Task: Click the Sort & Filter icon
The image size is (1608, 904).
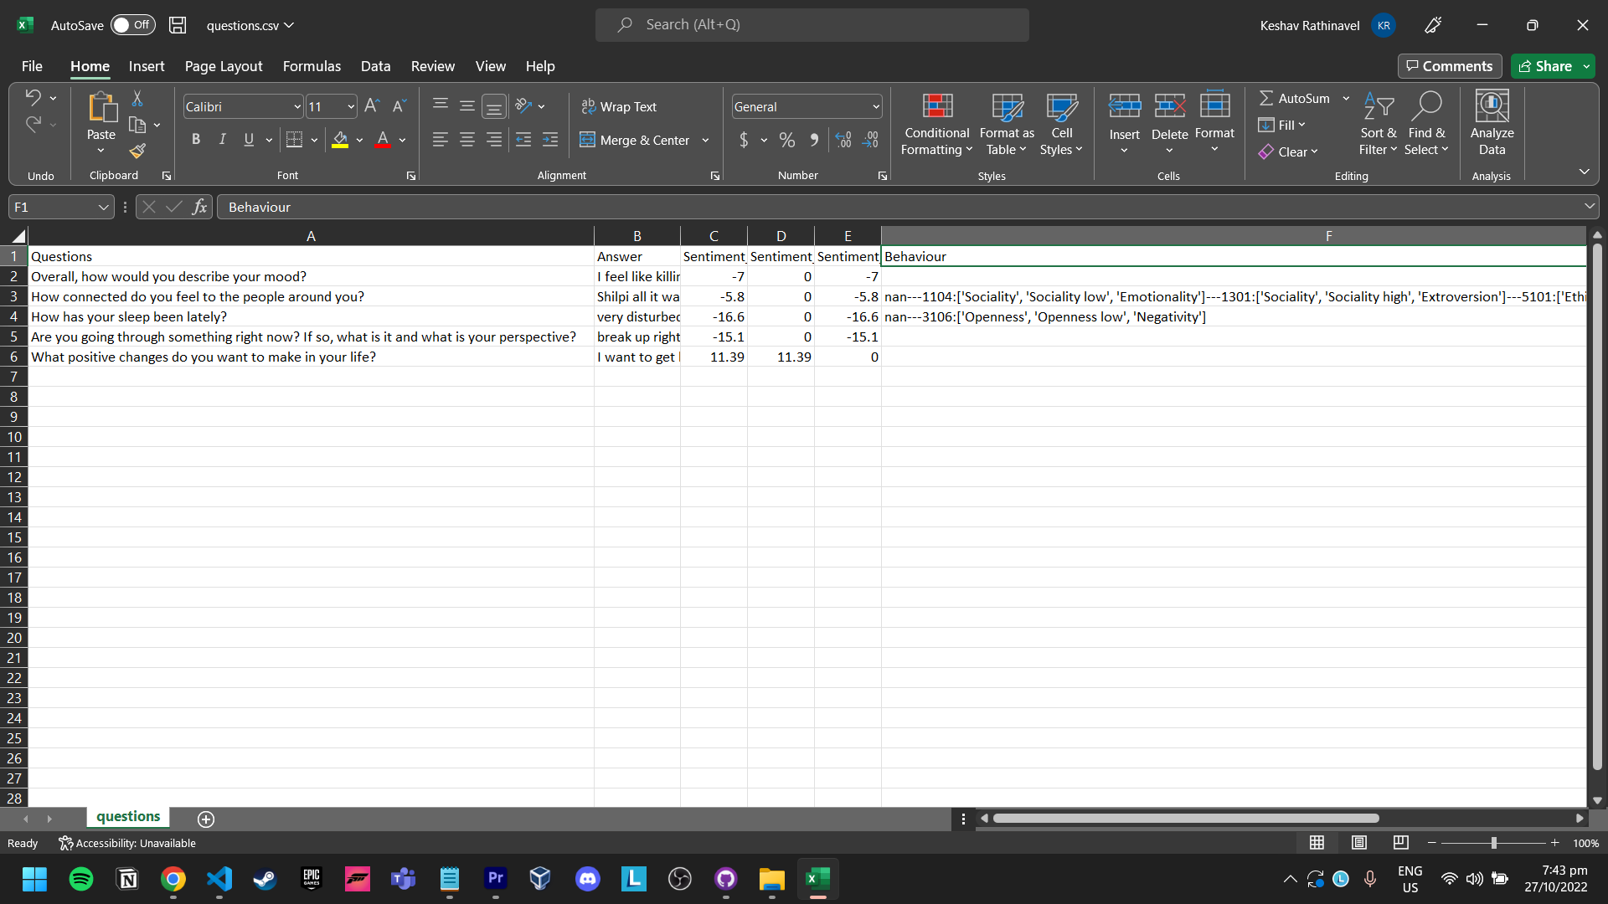Action: click(1378, 107)
